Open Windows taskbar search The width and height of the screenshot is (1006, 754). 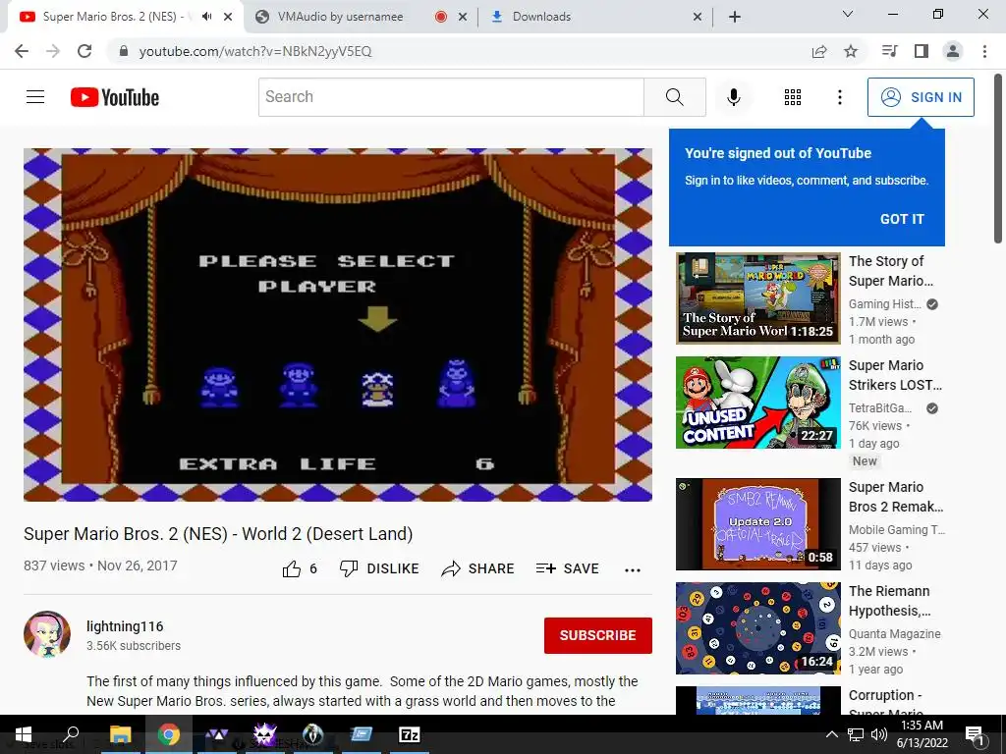(x=71, y=734)
